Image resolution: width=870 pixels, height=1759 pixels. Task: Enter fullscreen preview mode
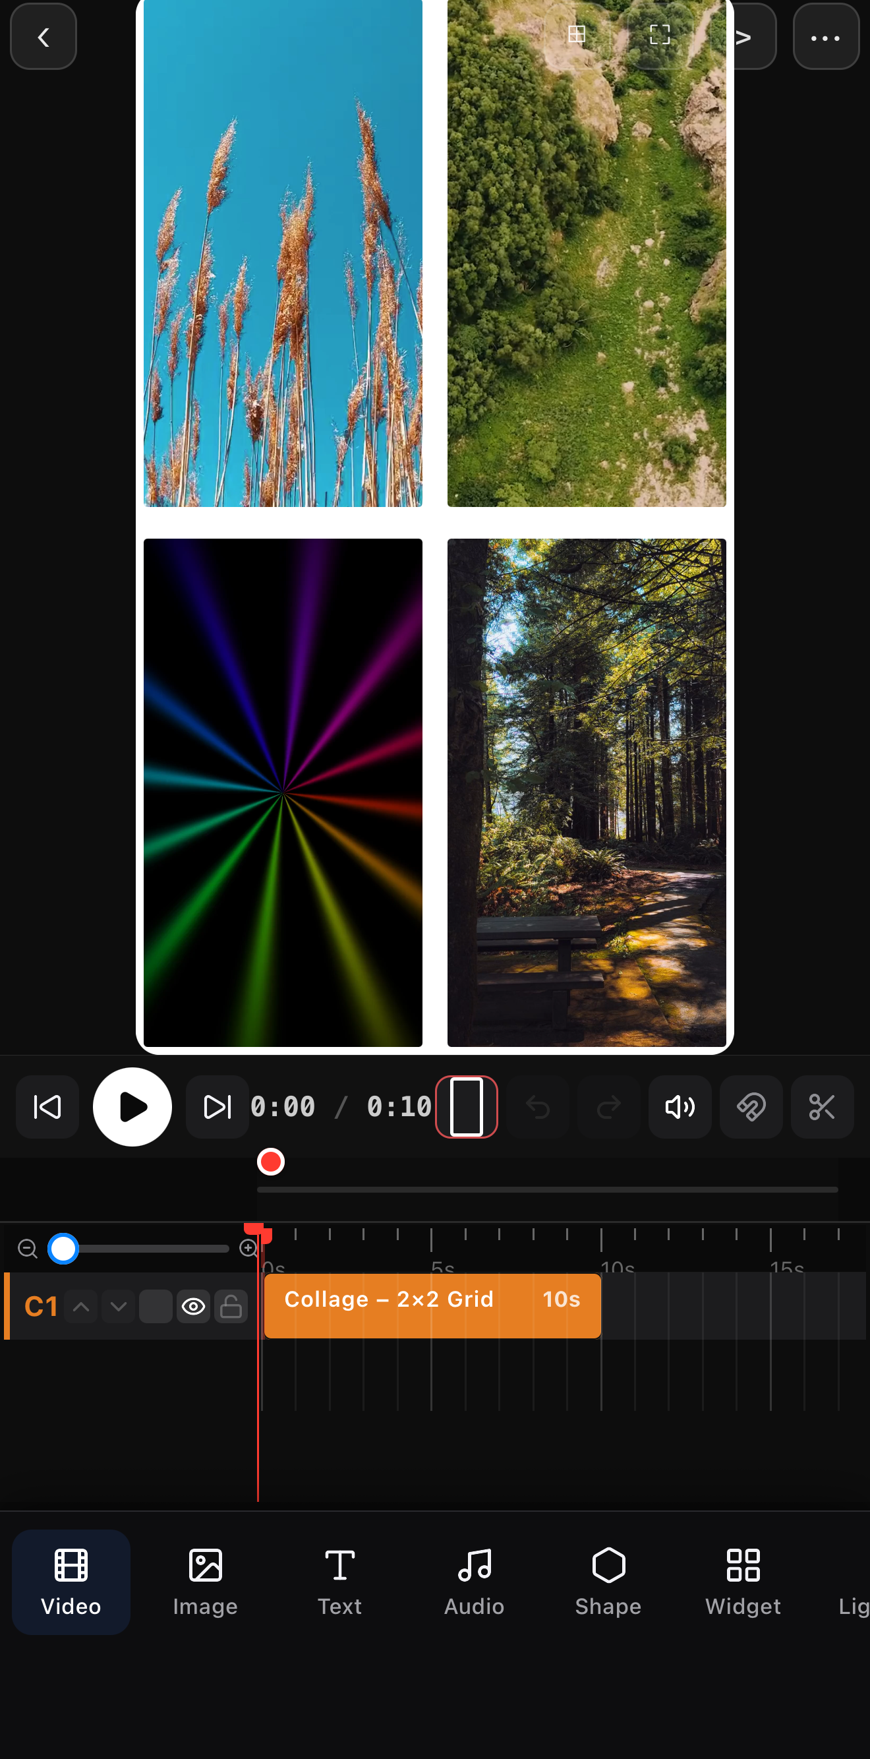coord(660,35)
